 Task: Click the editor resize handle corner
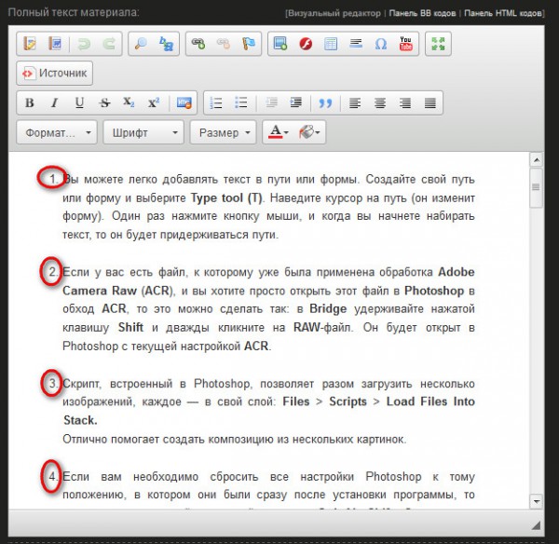pos(537,524)
